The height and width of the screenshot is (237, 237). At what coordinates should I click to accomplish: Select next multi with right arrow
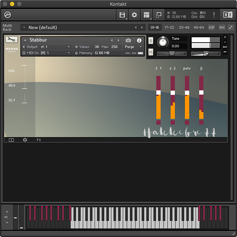142,28
